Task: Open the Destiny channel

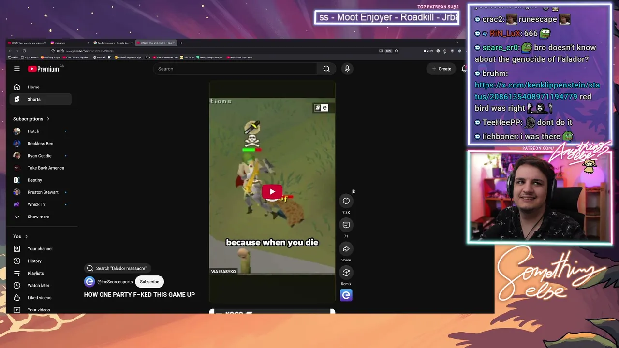Action: pos(41,180)
